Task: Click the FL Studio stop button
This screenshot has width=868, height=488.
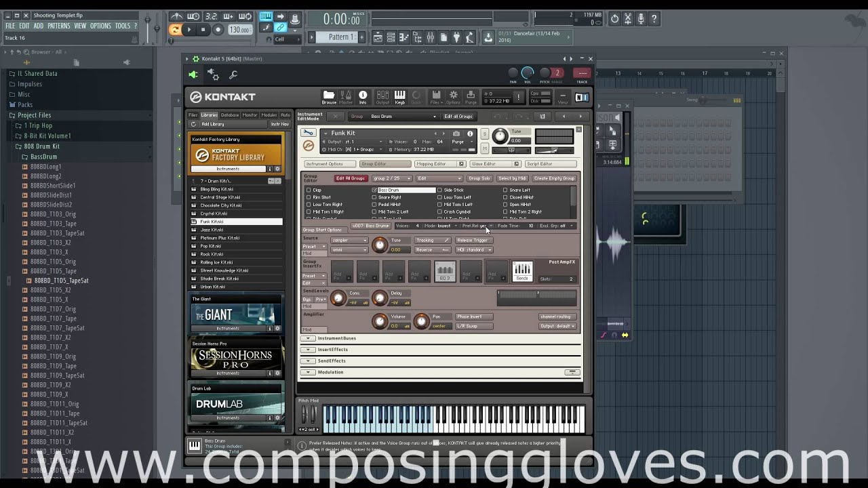Action: point(203,30)
